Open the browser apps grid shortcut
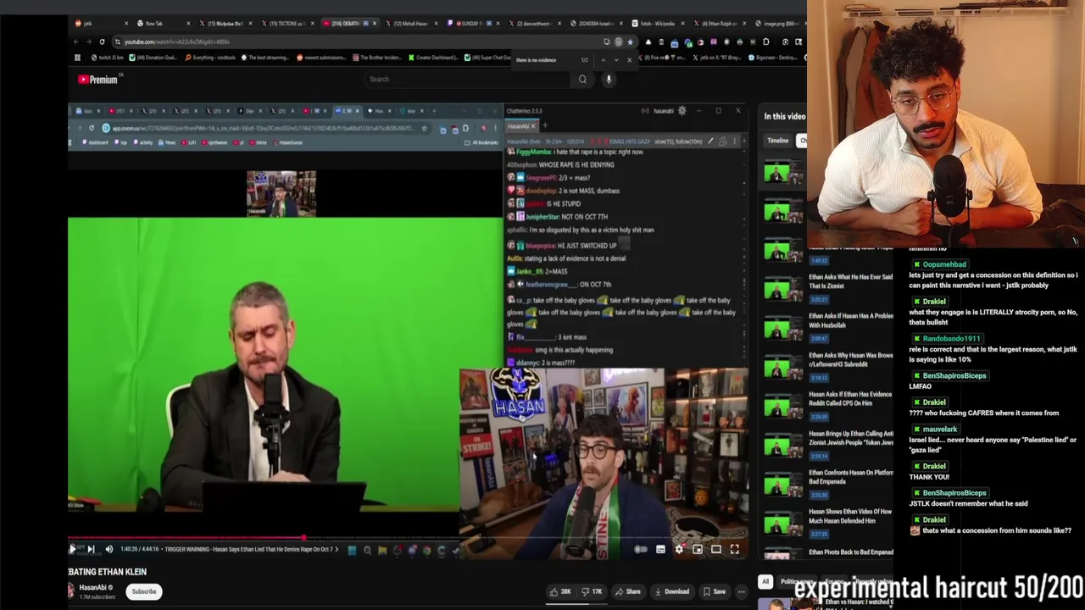Viewport: 1085px width, 610px height. (77, 58)
